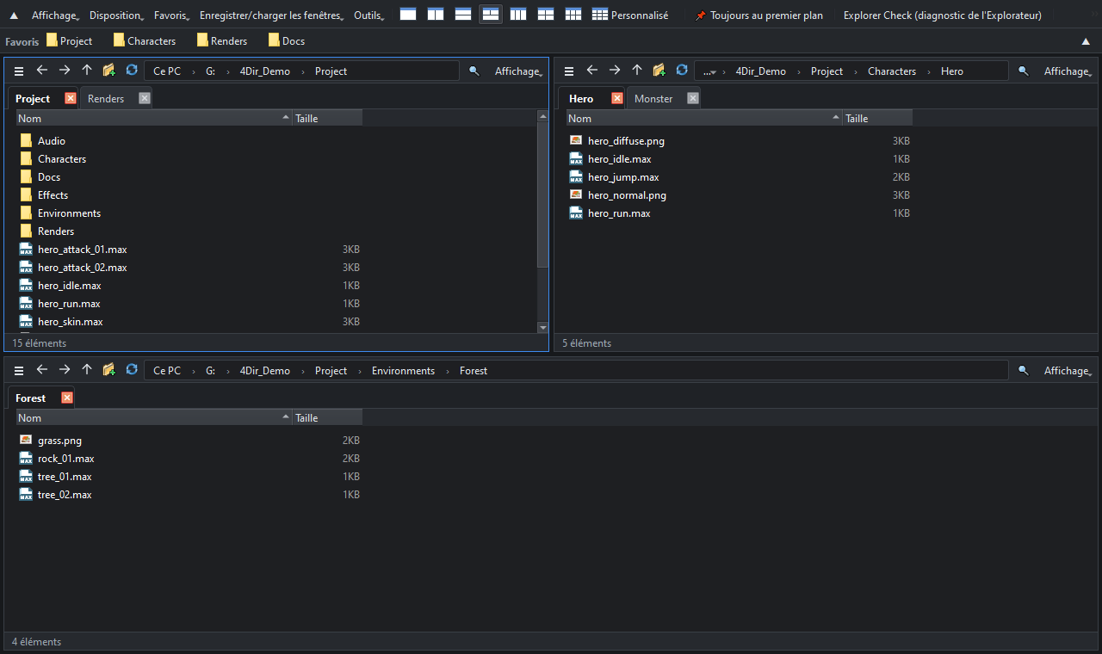Go up one level in the Forest pane
The width and height of the screenshot is (1102, 654).
[87, 370]
